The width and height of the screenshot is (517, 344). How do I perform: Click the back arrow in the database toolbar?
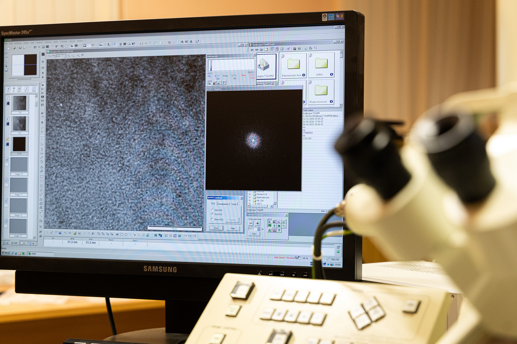pos(252,50)
